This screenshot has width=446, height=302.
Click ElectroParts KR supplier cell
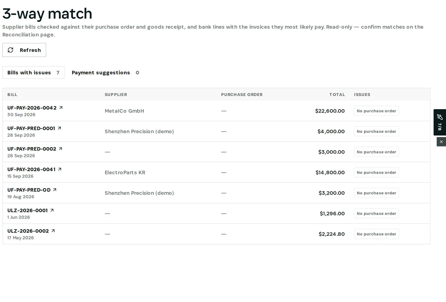[x=125, y=172]
